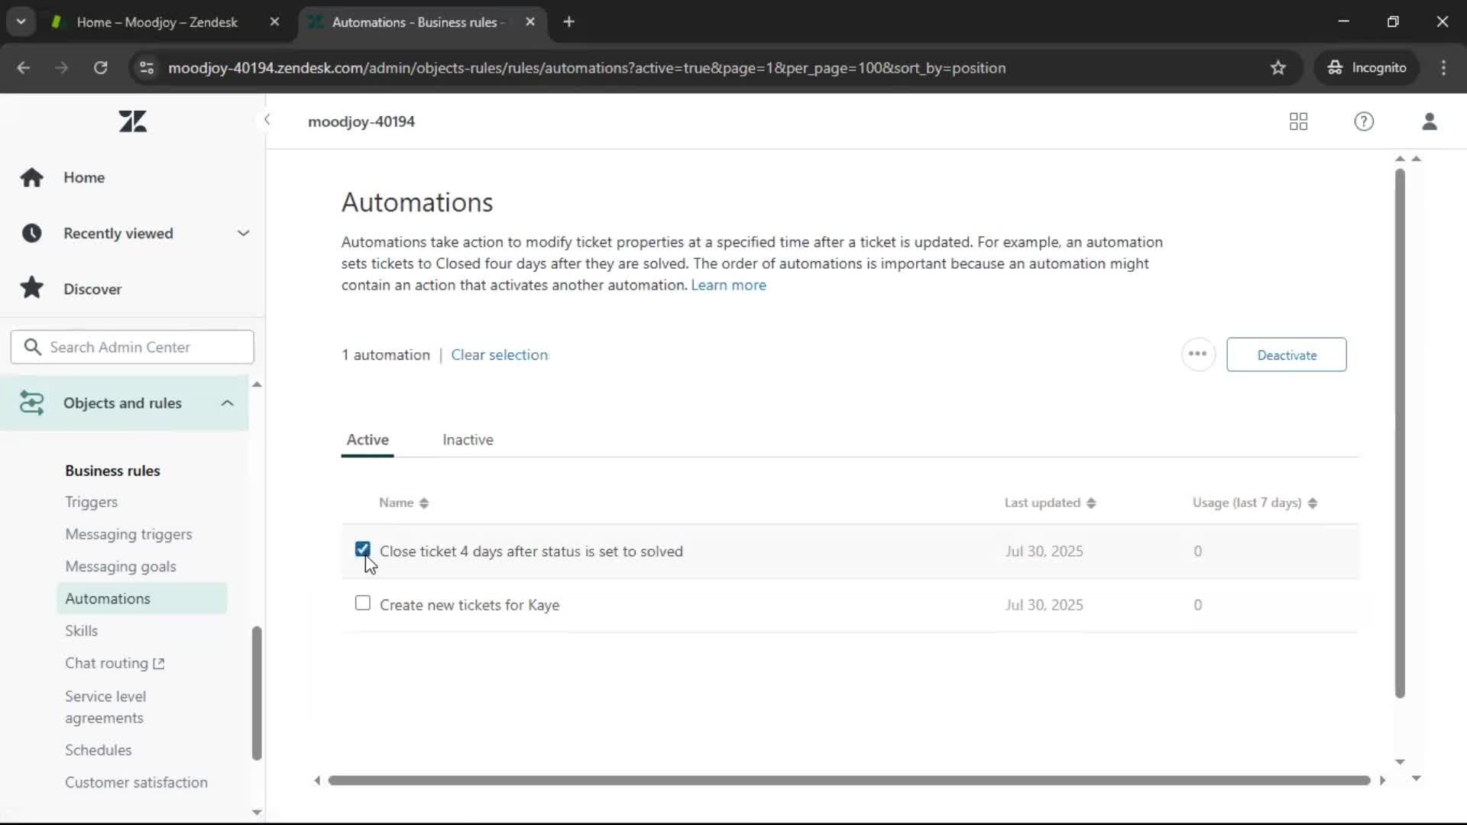Sort by Last updated column arrows
1467x825 pixels.
(x=1091, y=503)
